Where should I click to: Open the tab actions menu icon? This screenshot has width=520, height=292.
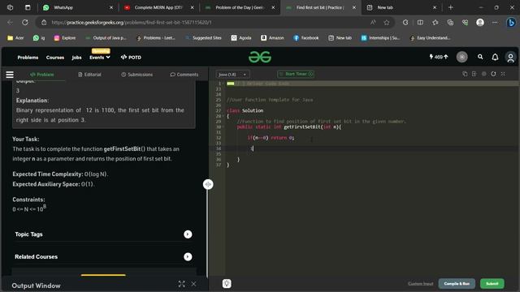28,7
